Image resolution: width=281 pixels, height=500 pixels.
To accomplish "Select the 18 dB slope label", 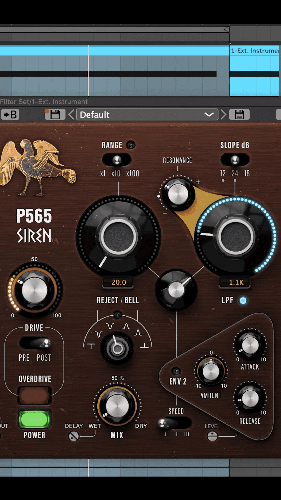I will tap(247, 173).
